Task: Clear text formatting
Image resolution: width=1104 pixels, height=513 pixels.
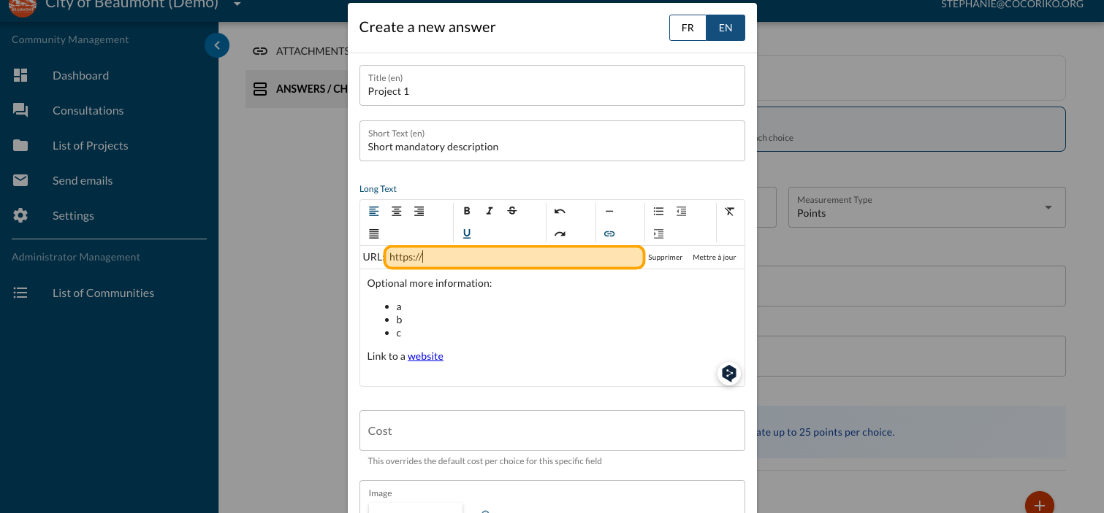Action: (729, 211)
